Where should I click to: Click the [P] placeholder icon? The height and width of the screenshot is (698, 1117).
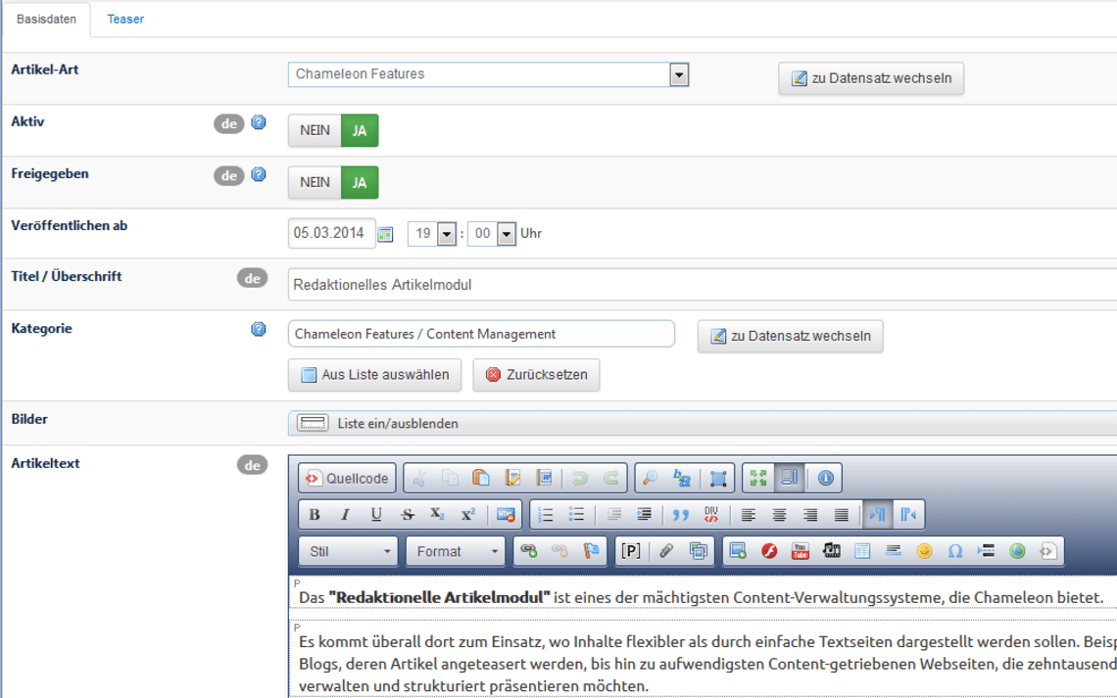coord(630,551)
